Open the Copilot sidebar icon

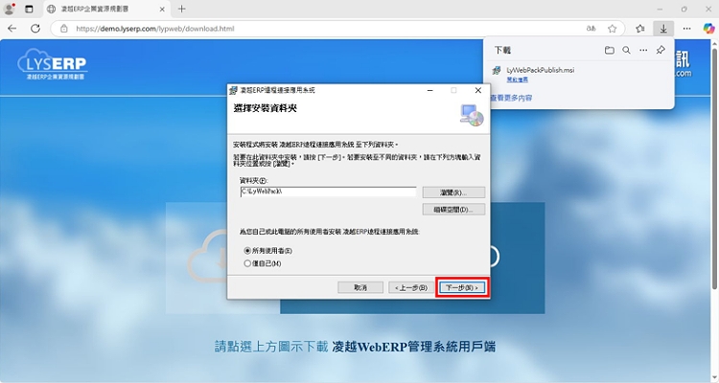[708, 29]
